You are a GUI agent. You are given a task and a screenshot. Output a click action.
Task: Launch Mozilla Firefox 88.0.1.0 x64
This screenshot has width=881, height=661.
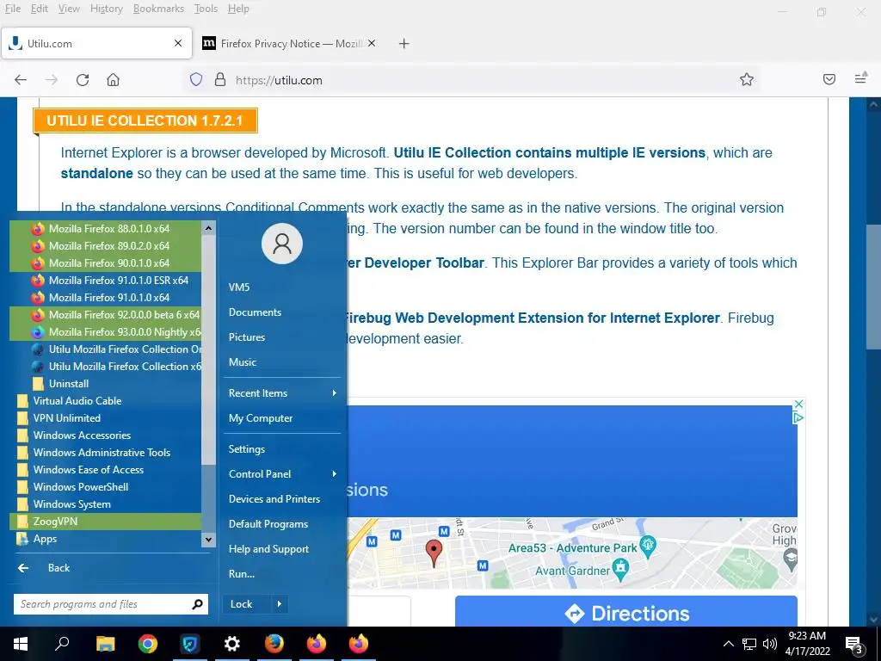pyautogui.click(x=105, y=229)
